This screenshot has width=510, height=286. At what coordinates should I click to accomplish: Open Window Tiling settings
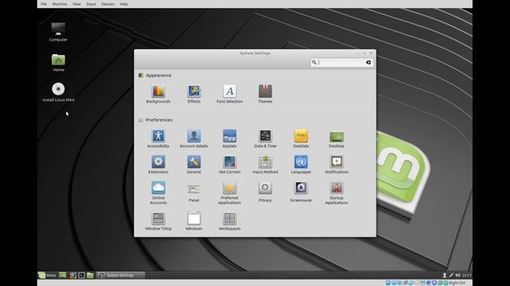[x=158, y=221]
